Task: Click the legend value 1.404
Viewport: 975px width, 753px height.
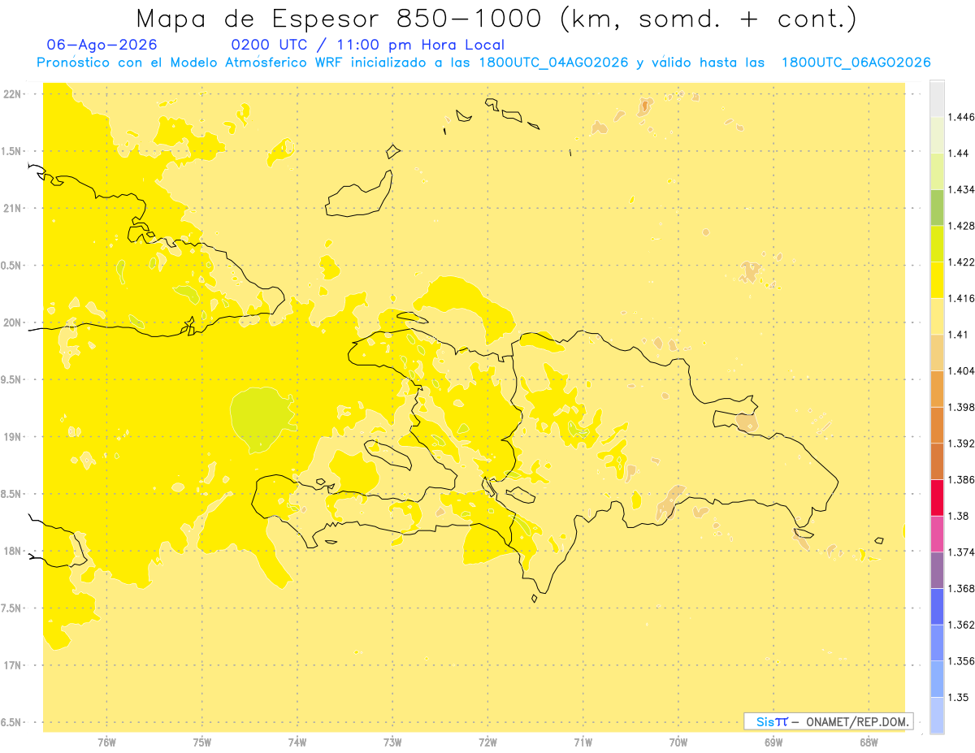Action: click(961, 371)
